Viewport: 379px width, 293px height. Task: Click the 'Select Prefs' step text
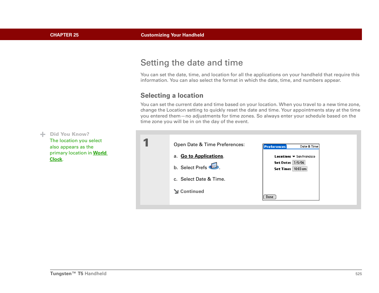point(193,168)
